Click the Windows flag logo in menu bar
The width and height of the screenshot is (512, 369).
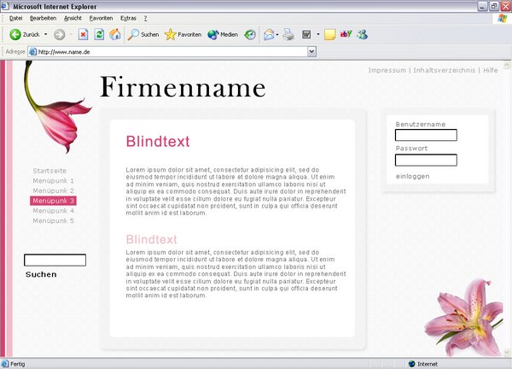503,18
